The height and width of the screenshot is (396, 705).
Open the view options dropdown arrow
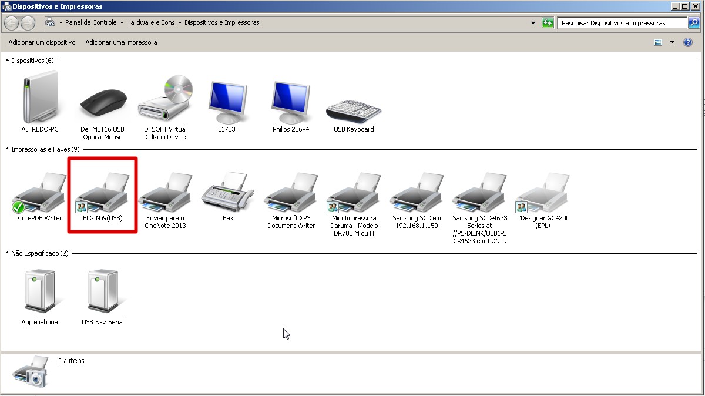672,43
